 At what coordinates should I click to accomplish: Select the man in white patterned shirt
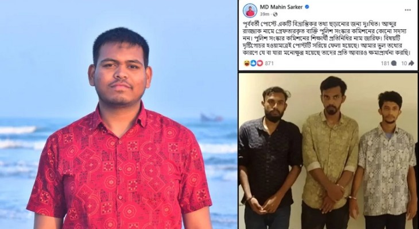click(x=386, y=160)
